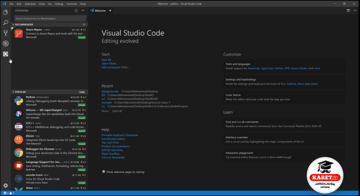The image size is (360, 196).
Task: Click the VS Code logo in title bar
Action: tap(4, 4)
